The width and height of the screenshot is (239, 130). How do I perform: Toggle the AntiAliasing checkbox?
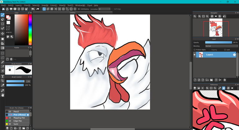click(79, 9)
